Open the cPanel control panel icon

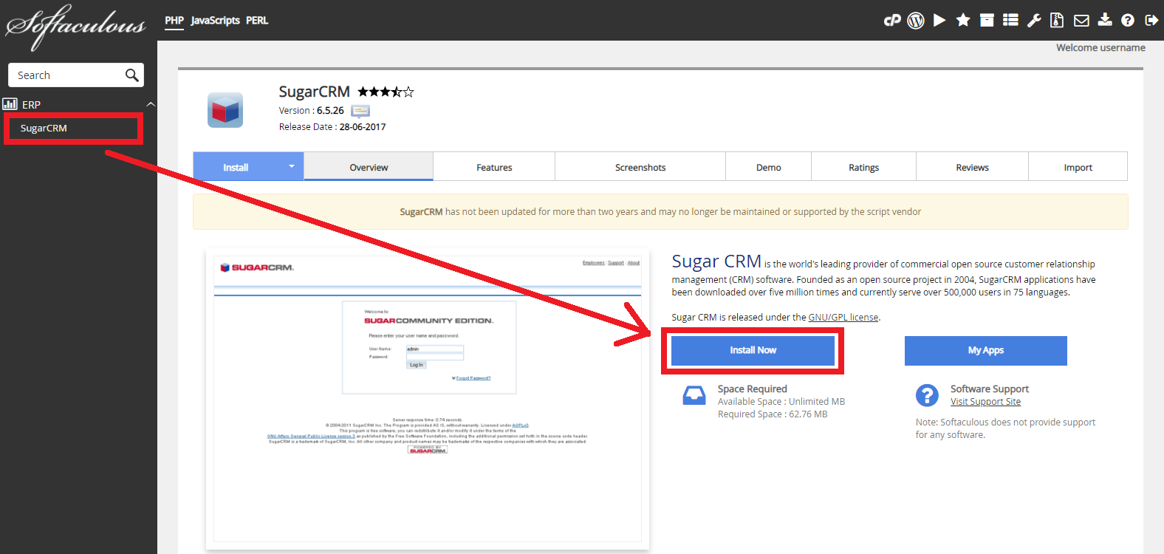coord(892,20)
